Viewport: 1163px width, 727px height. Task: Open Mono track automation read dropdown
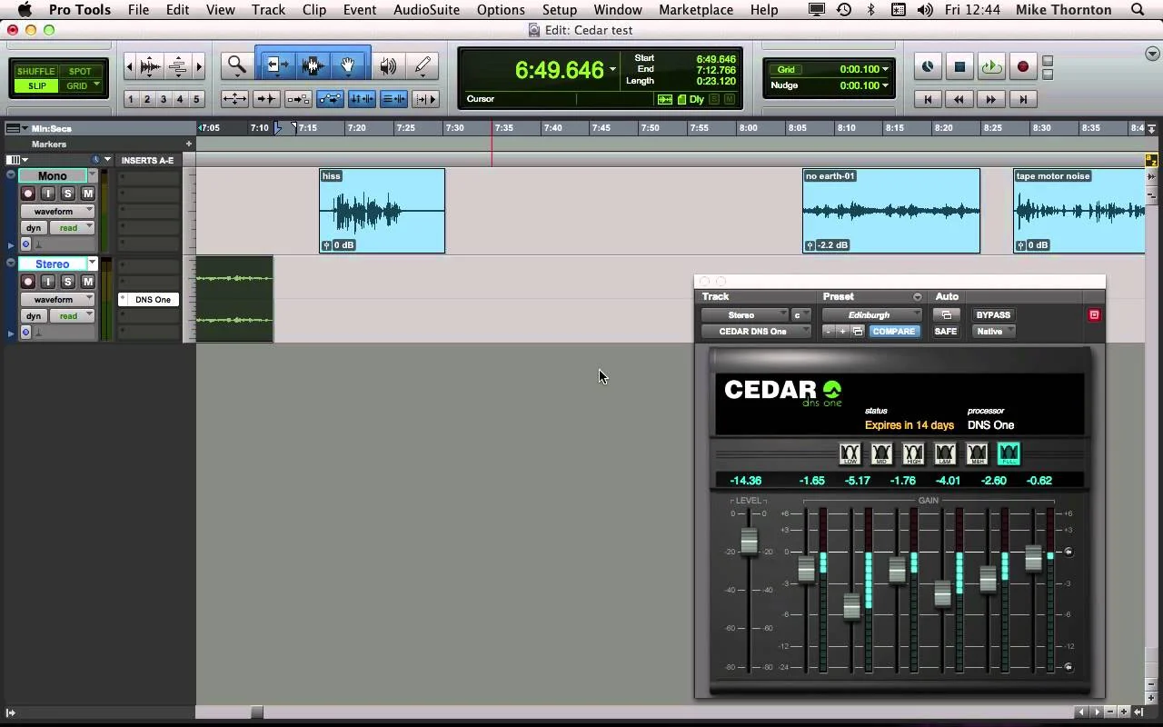coord(71,228)
